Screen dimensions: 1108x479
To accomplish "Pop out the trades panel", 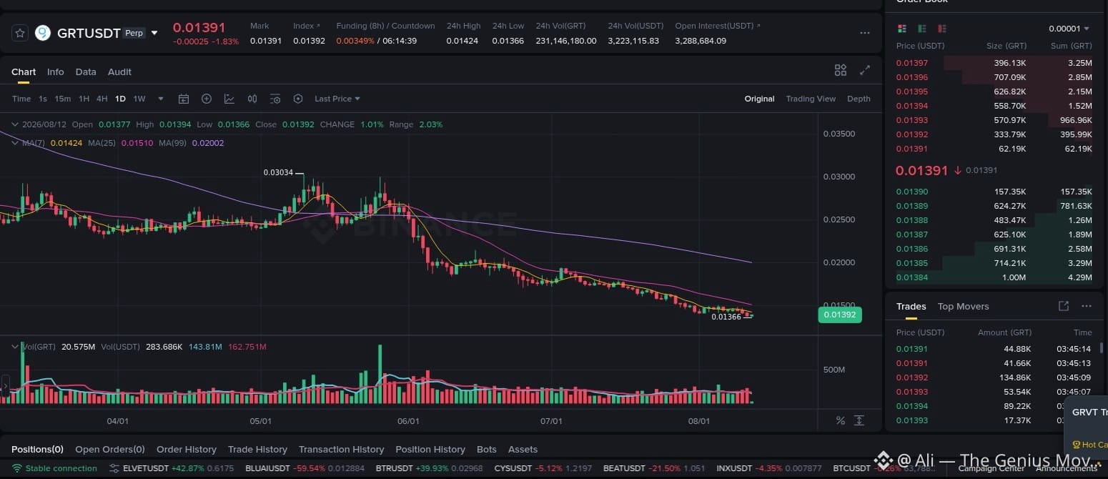I will coord(1064,306).
